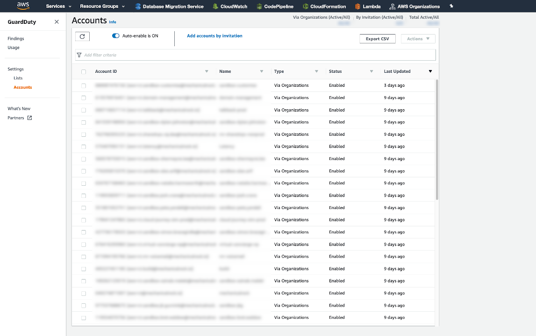Open Lambda shortcut in top bar
Screen dimensions: 536x336
pos(368,7)
